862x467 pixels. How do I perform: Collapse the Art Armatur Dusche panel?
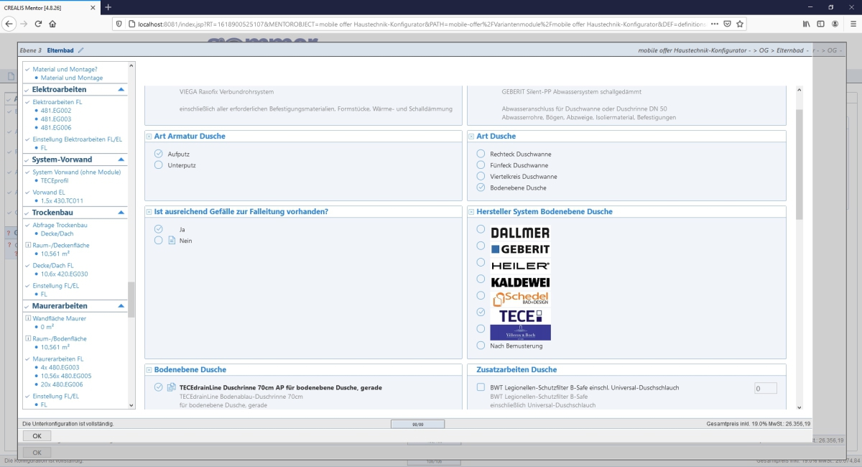click(149, 137)
